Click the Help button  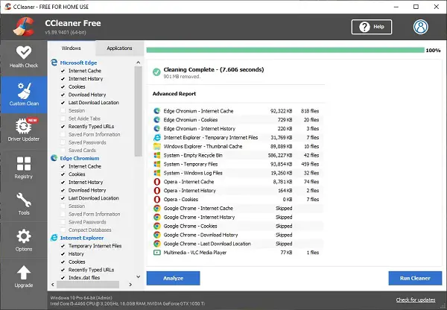(372, 27)
